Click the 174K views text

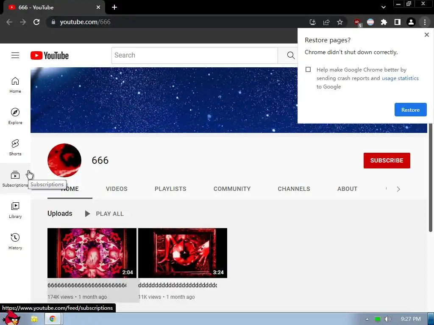(60, 297)
